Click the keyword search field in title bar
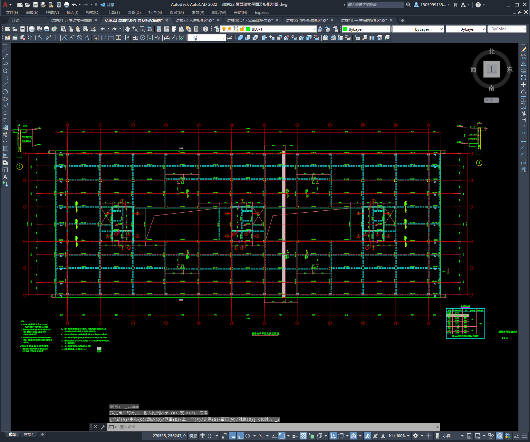530x442 pixels. click(x=375, y=5)
